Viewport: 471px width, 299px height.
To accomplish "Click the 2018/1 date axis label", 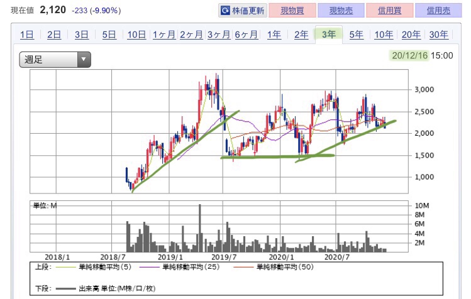I will click(x=57, y=258).
